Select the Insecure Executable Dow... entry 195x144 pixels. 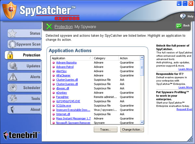click(x=73, y=110)
